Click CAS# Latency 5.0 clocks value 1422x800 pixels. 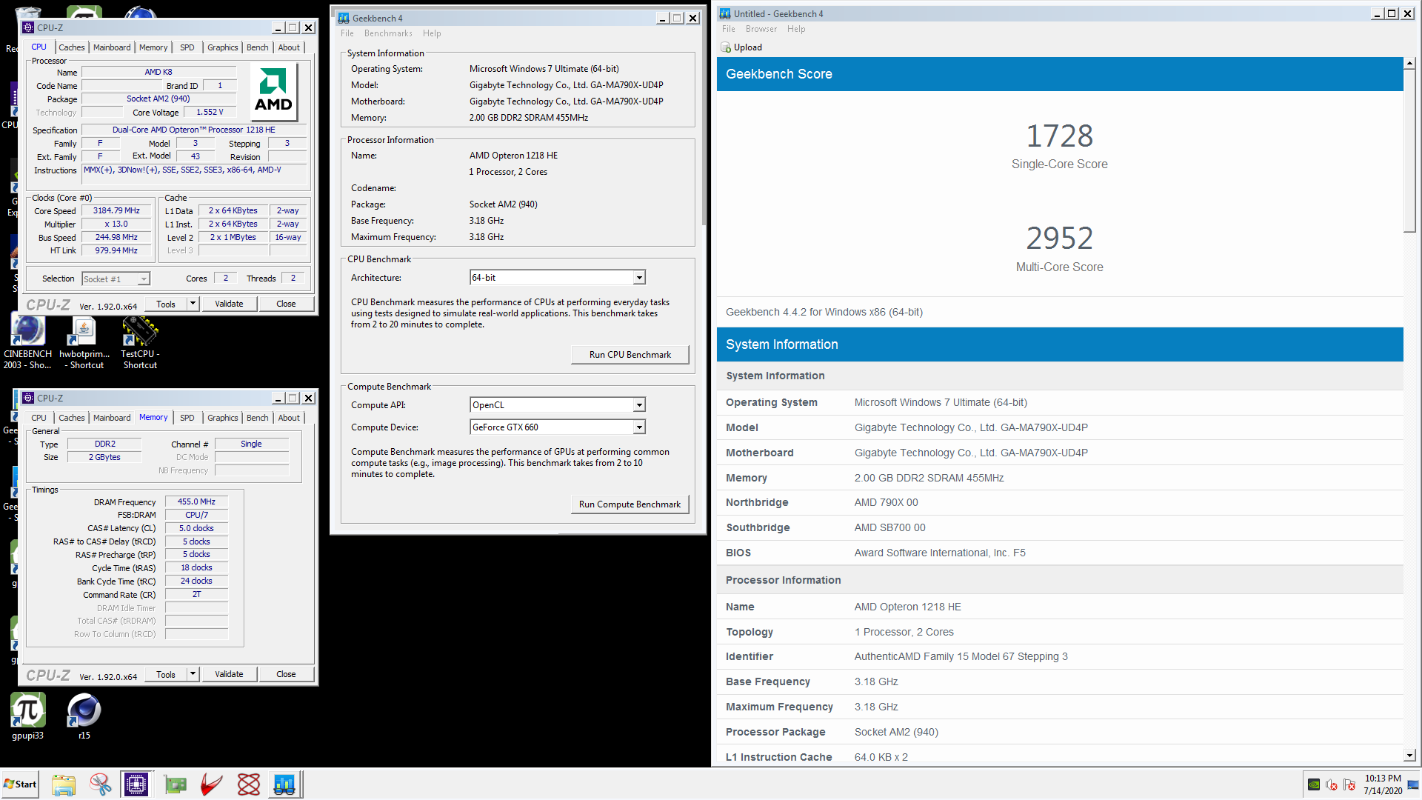pyautogui.click(x=196, y=529)
